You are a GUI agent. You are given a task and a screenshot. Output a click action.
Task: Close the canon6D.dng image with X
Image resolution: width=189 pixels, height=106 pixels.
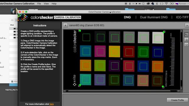65,25
